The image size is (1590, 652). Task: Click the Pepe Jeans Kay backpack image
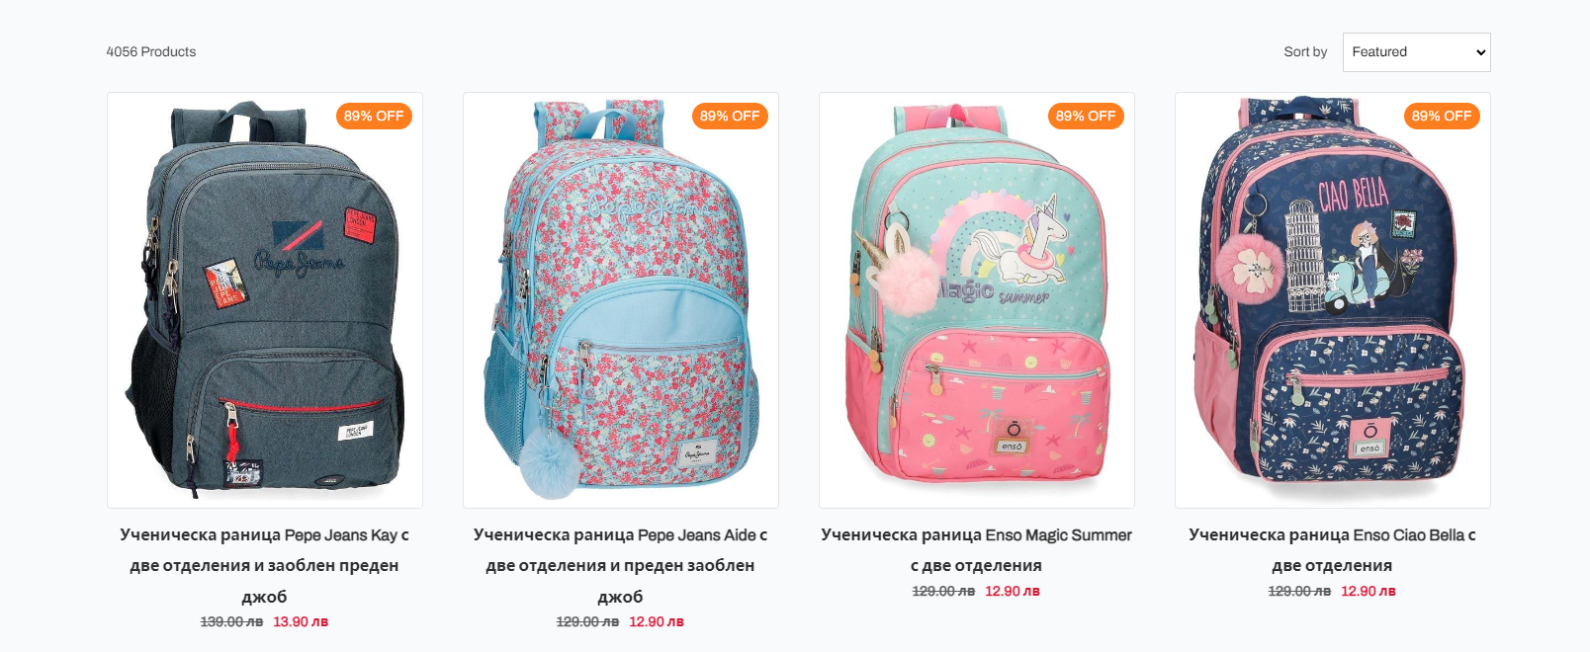coord(265,300)
